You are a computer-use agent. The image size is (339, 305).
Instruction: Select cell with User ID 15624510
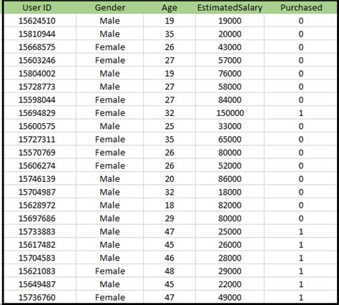(36, 21)
